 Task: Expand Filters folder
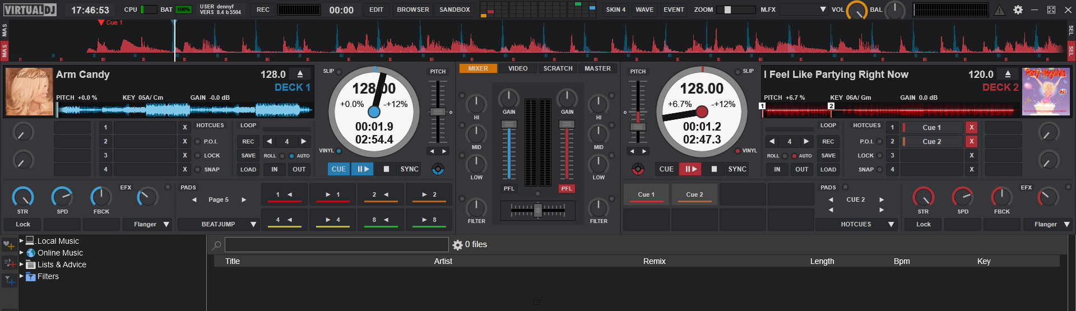[21, 276]
